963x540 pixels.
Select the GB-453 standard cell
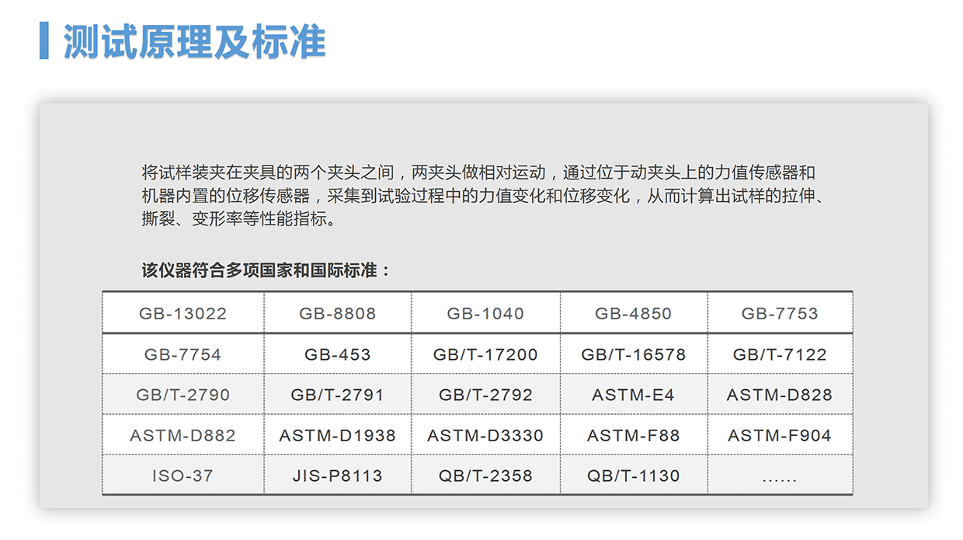338,354
